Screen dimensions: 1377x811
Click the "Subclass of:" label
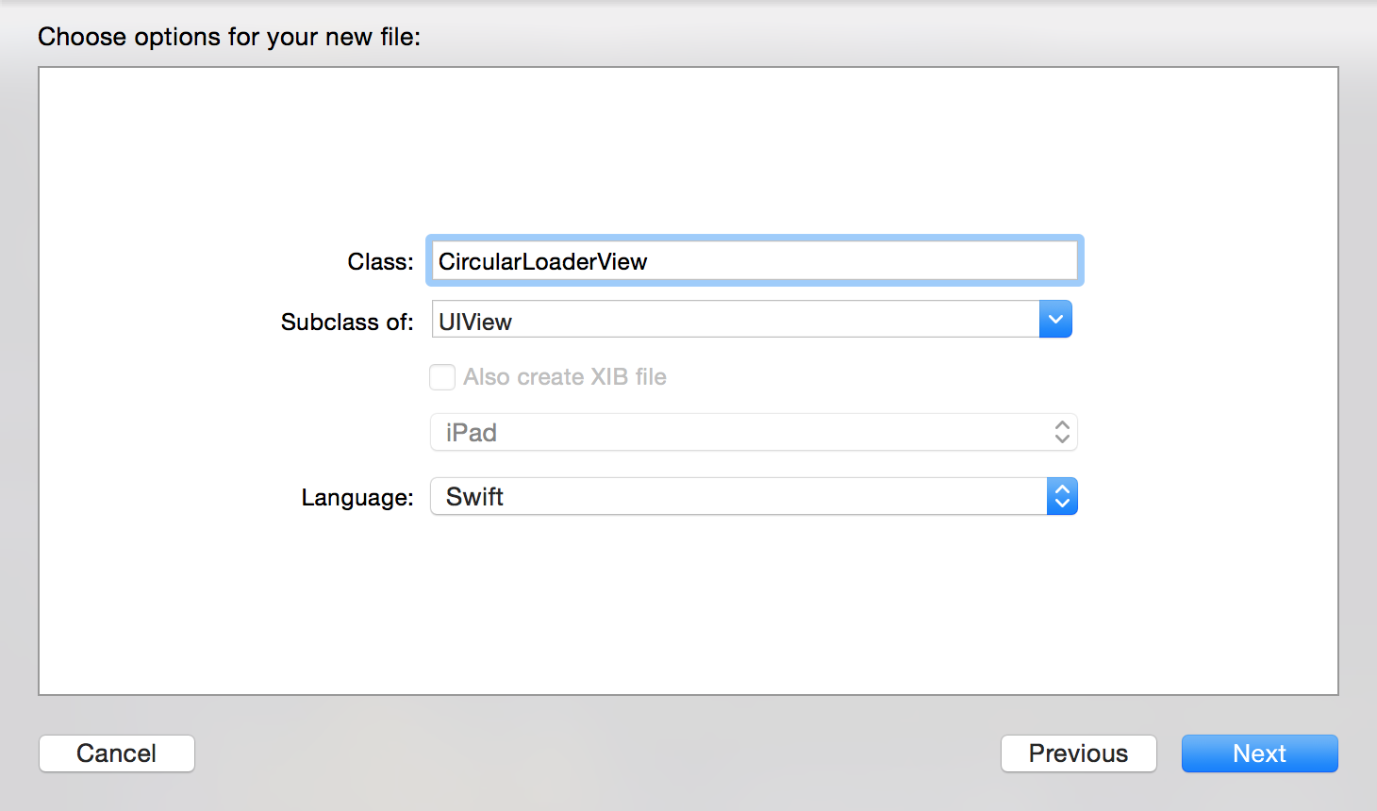[x=347, y=323]
